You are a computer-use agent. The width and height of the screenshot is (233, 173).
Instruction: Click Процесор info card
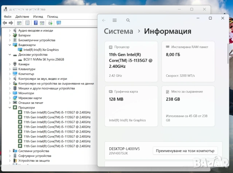pyautogui.click(x=131, y=62)
